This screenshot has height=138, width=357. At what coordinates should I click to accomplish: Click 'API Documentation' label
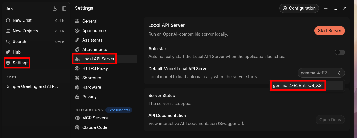(167, 116)
